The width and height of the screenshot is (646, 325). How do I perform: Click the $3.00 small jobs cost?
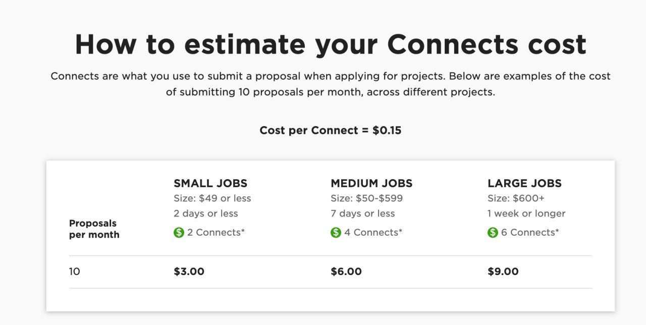point(189,272)
